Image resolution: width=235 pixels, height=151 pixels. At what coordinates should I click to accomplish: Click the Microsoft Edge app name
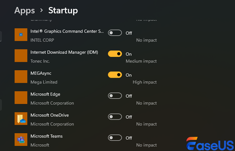(45, 94)
